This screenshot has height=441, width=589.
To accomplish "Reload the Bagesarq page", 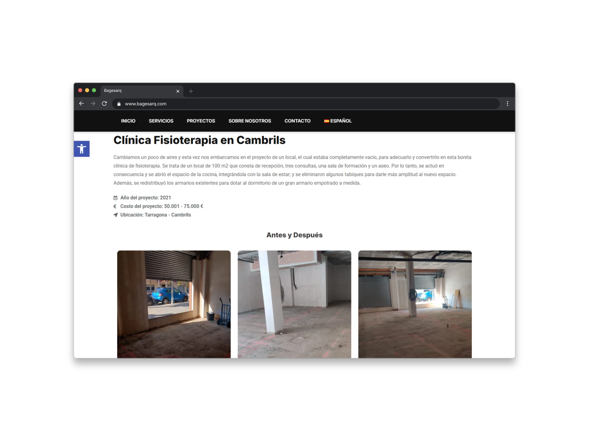I will click(x=104, y=104).
